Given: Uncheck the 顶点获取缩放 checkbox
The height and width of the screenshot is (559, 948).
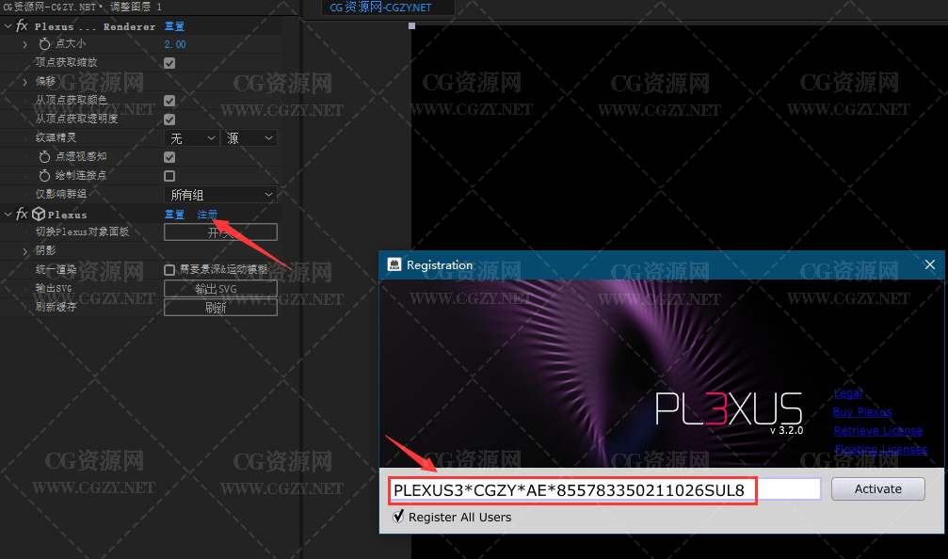Looking at the screenshot, I should (x=169, y=63).
